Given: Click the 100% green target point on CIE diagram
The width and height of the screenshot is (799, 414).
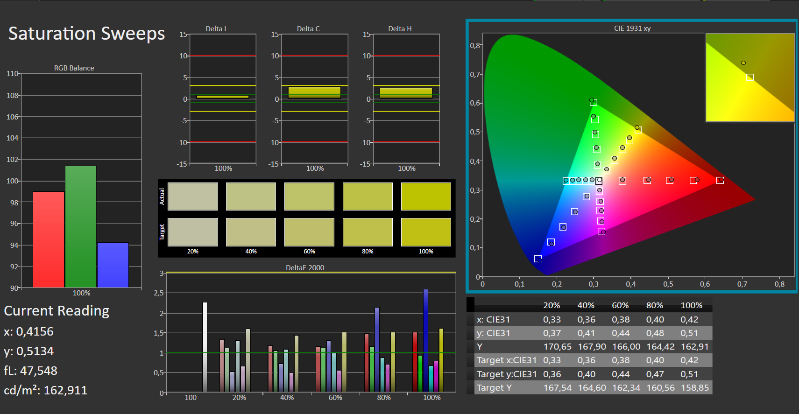Looking at the screenshot, I should pos(594,102).
